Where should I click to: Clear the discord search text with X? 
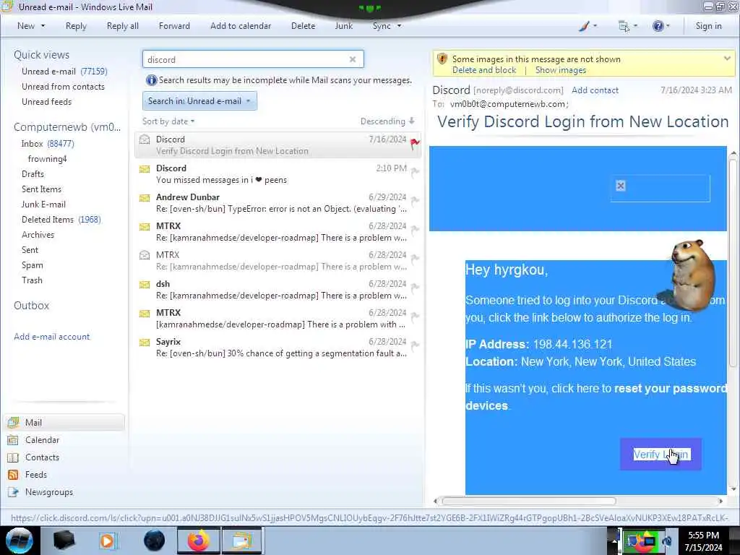(x=353, y=59)
